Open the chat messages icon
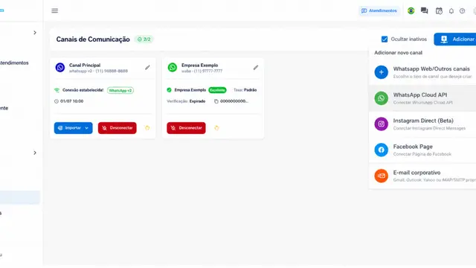Image resolution: width=476 pixels, height=268 pixels. (425, 10)
